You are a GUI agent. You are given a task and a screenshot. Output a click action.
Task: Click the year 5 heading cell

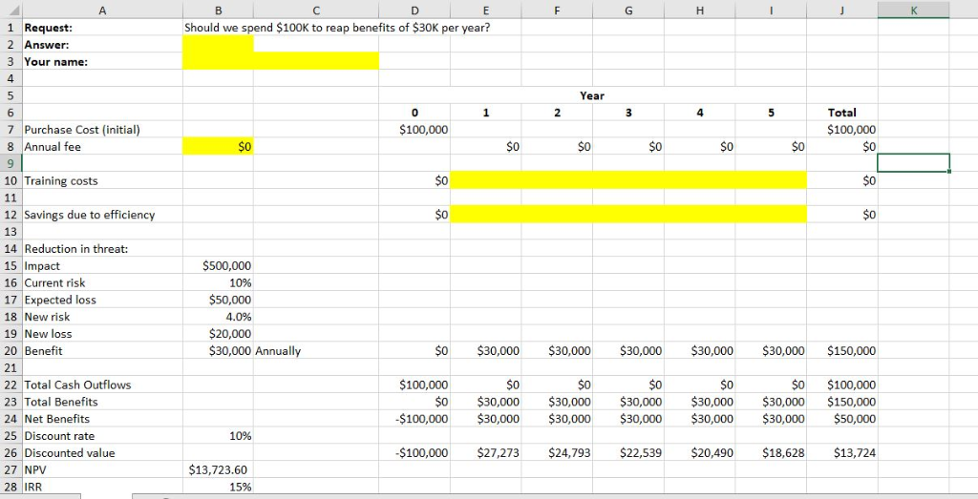[x=771, y=113]
